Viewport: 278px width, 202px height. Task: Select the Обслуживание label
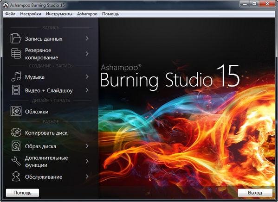[44, 177]
